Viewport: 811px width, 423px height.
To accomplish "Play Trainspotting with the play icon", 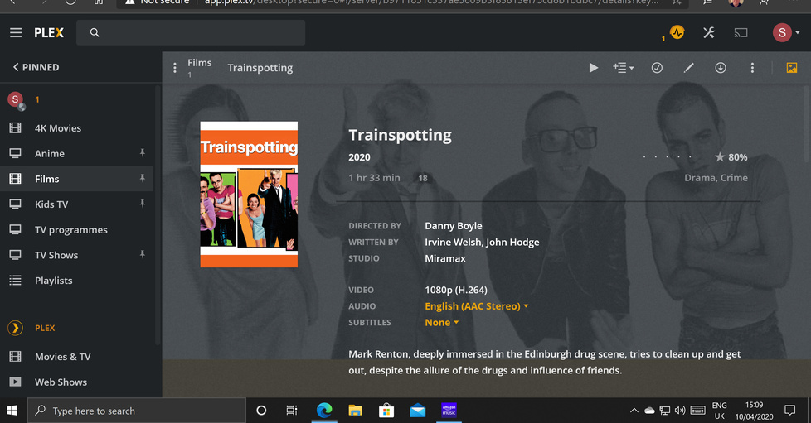I will pos(593,68).
